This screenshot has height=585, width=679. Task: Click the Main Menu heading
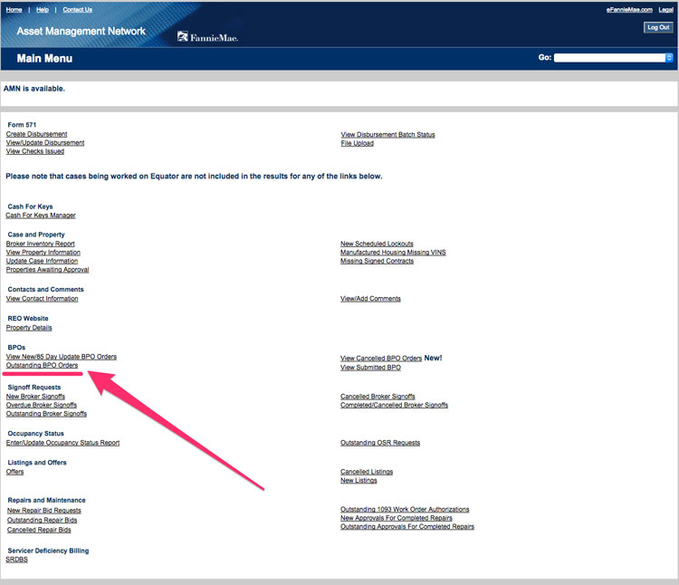point(44,59)
